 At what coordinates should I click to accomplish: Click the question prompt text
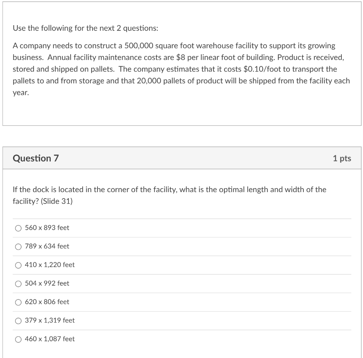(x=169, y=190)
